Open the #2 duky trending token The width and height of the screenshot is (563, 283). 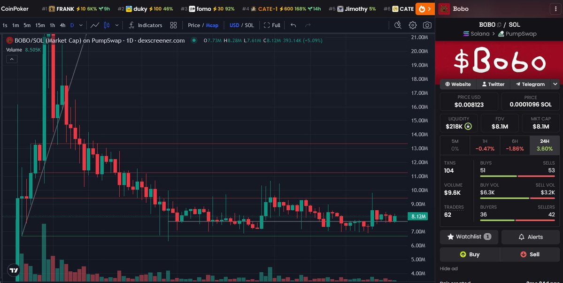[x=145, y=9]
